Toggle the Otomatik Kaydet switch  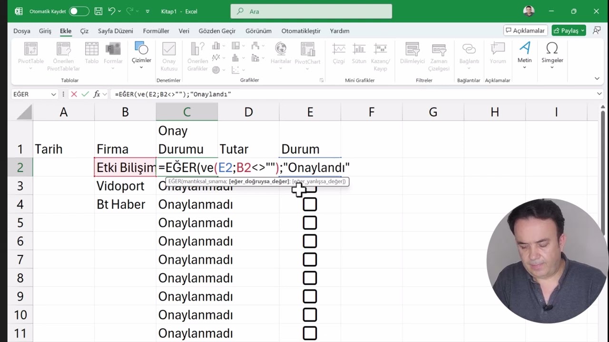pos(79,11)
